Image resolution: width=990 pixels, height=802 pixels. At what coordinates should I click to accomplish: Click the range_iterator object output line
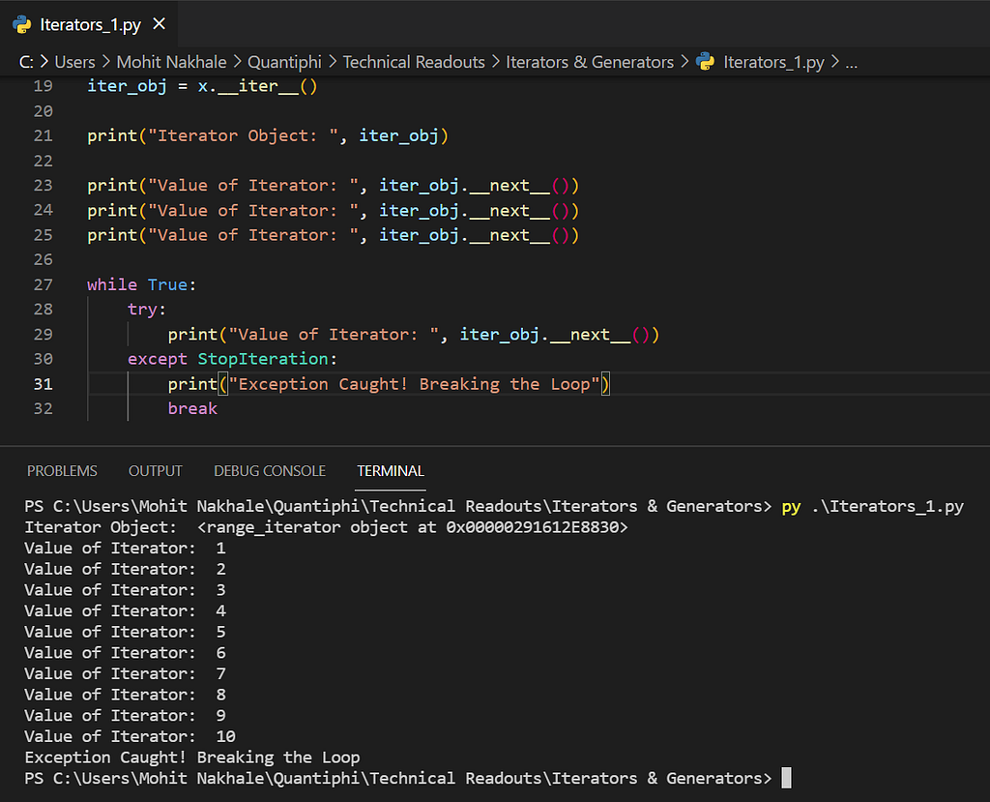pyautogui.click(x=326, y=527)
